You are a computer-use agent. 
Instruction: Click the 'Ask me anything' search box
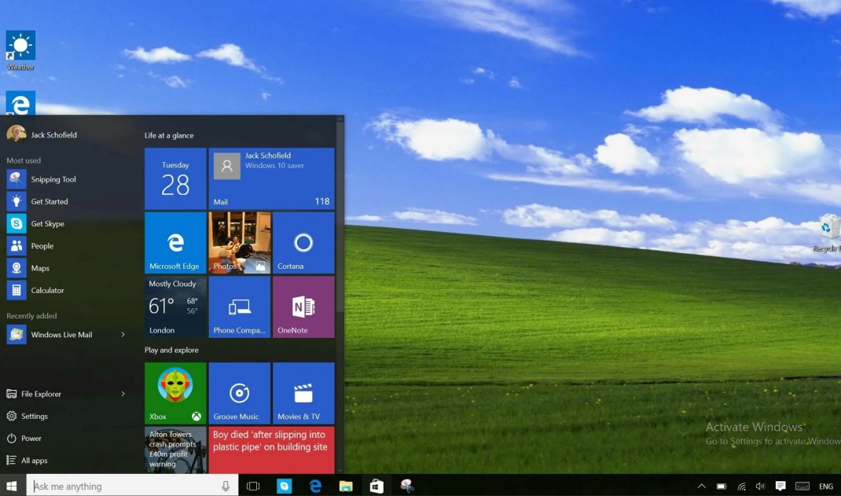click(x=132, y=486)
